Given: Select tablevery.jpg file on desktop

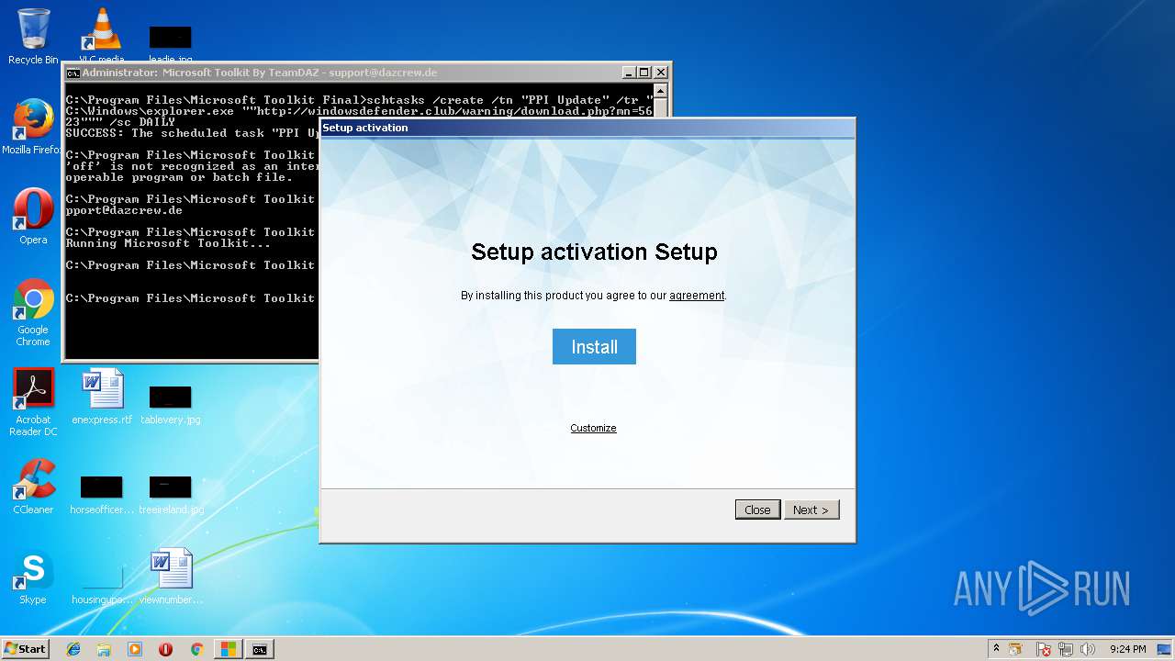Looking at the screenshot, I should click(x=171, y=404).
